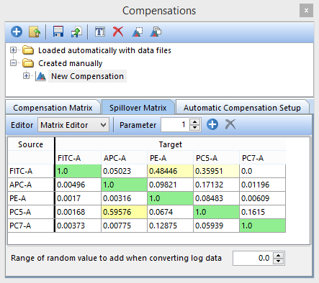This screenshot has width=319, height=283.
Task: Close the Compensations window
Action: coord(306,11)
